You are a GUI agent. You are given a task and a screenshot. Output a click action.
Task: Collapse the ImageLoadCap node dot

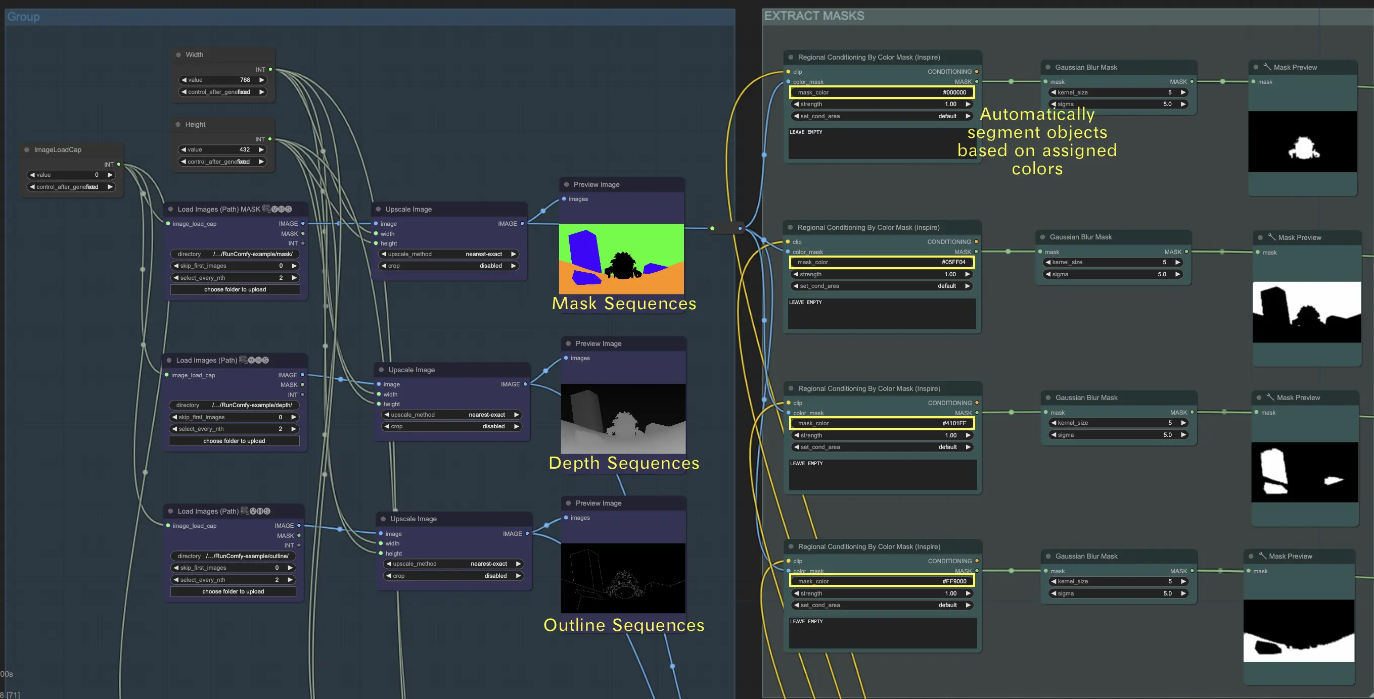tap(27, 149)
